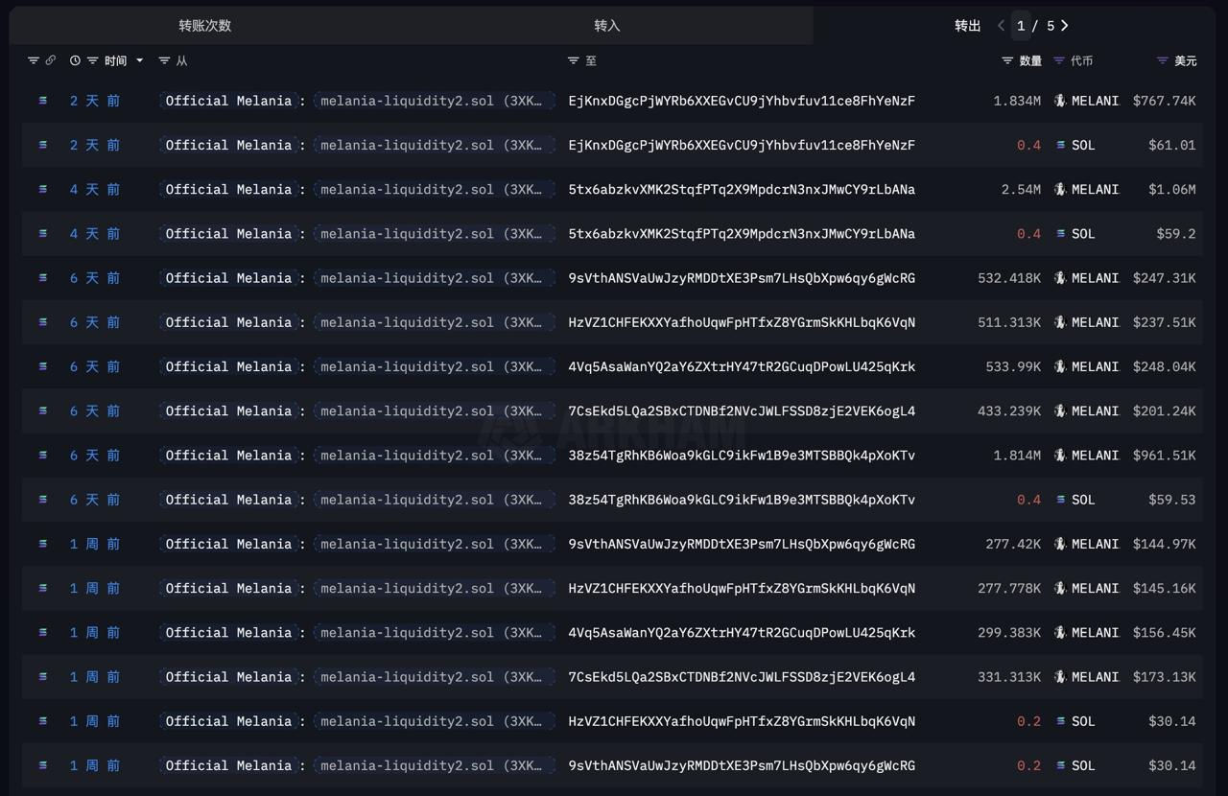Click the MELANI token label in the $173.13K row
The image size is (1228, 796).
(1095, 677)
